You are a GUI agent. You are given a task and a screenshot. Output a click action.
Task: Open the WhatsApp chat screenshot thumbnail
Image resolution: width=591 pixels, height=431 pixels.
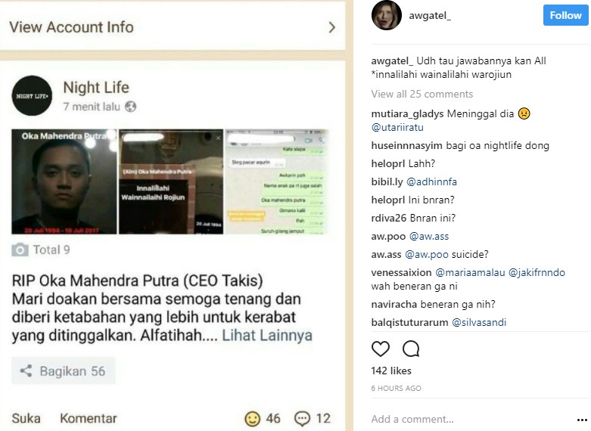coord(277,181)
